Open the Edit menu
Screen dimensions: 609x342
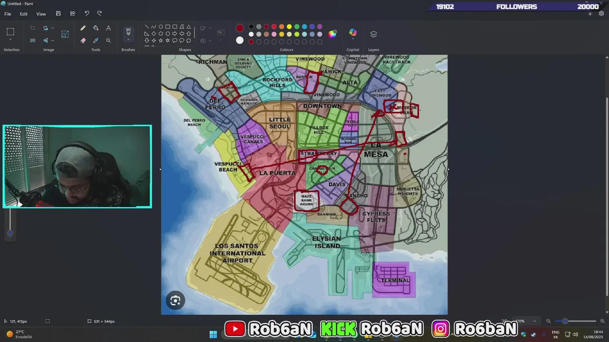[x=23, y=14]
